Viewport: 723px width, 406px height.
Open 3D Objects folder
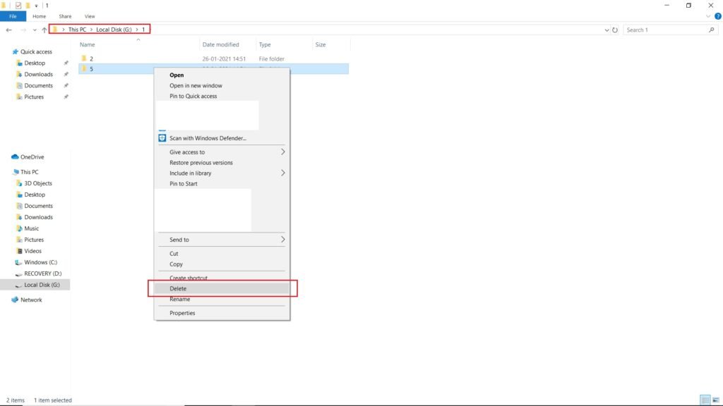point(38,183)
